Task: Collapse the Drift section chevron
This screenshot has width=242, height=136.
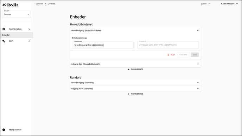Action: (x=29, y=41)
